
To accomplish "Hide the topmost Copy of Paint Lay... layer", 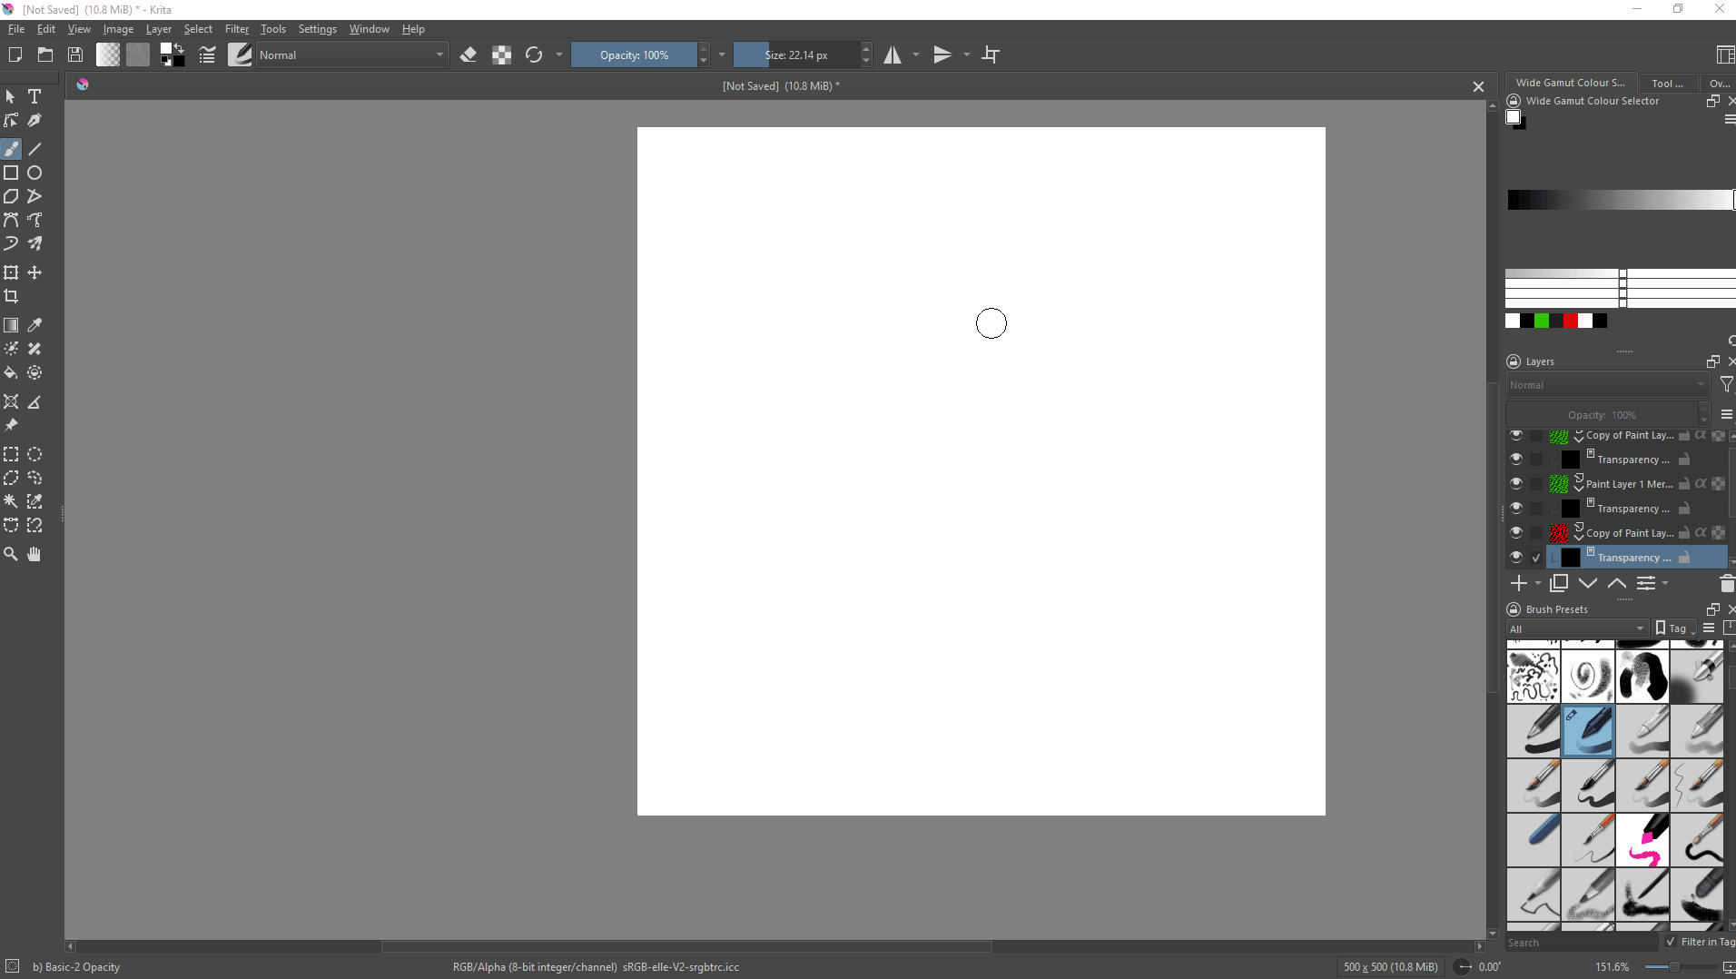I will [x=1516, y=435].
